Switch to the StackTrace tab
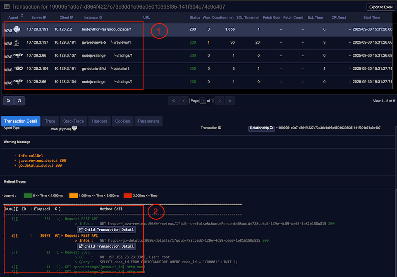Screen dimensions: 397x277 (73, 121)
